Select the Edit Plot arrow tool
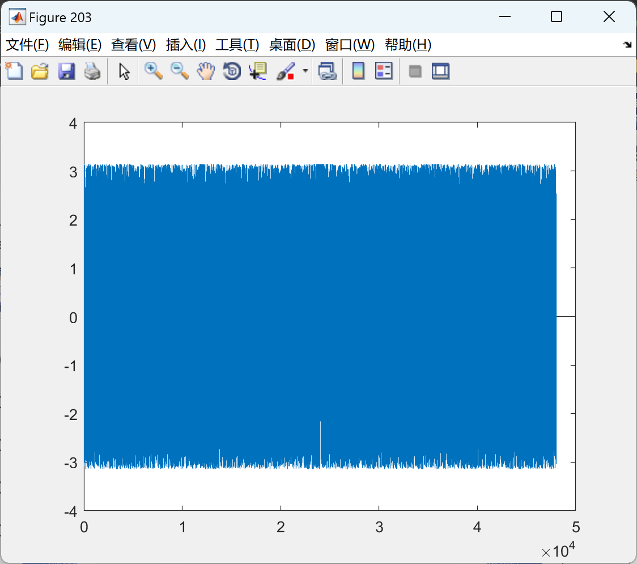 124,71
